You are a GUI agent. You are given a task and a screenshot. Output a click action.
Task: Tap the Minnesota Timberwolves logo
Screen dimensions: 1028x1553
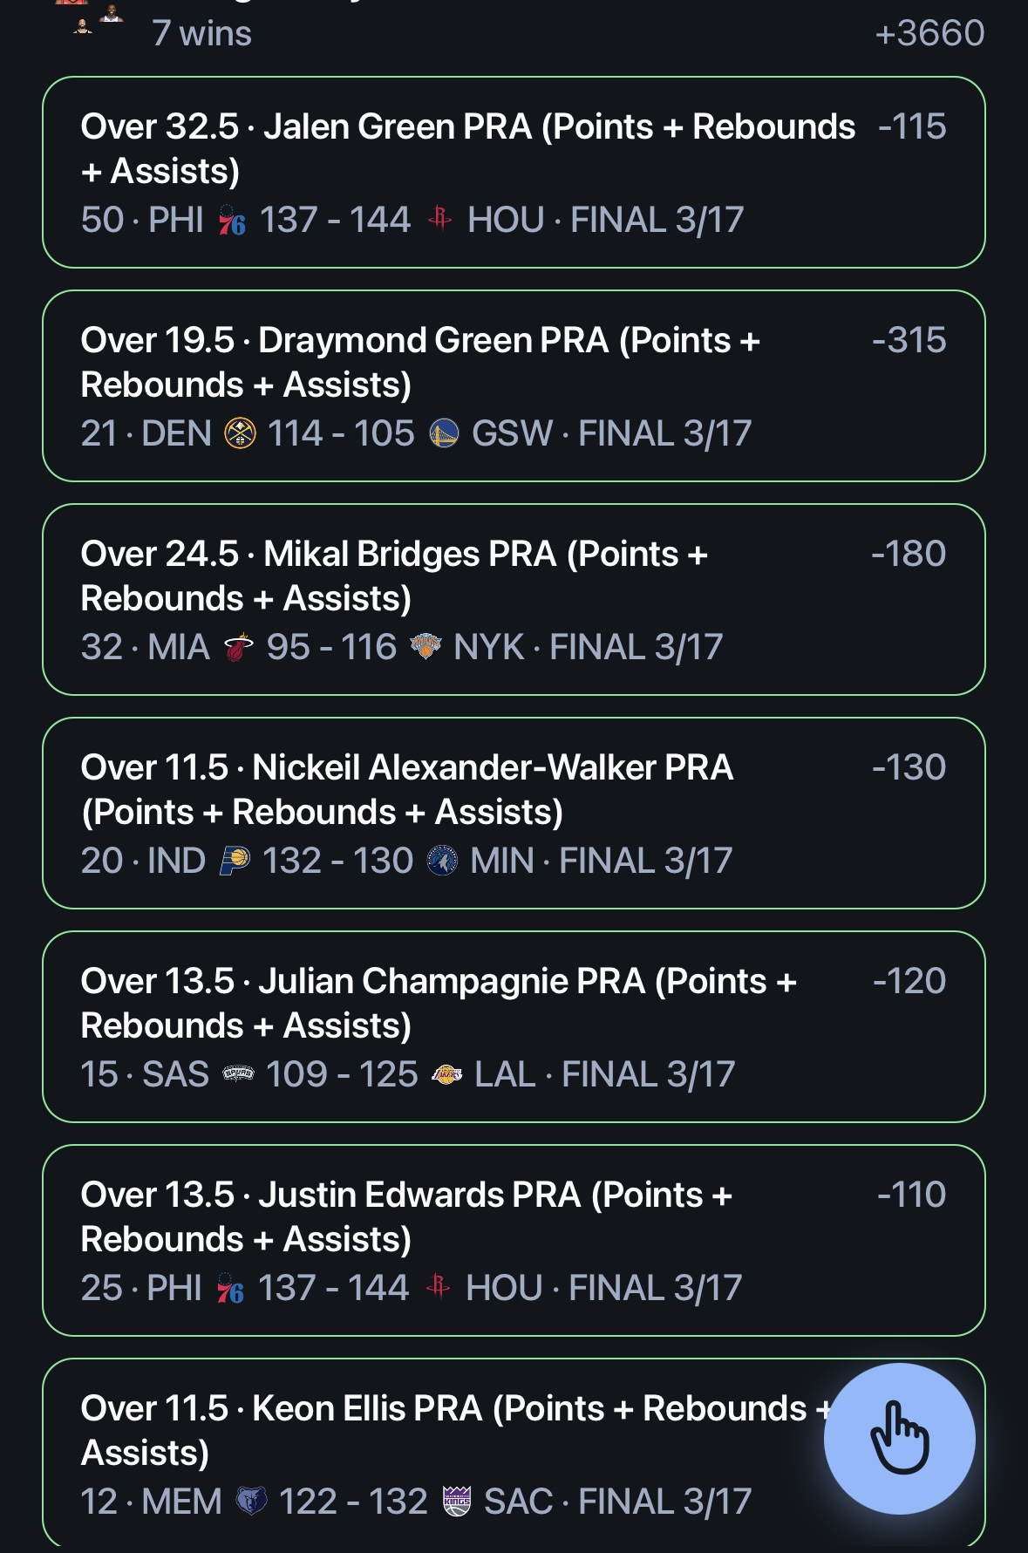point(442,862)
